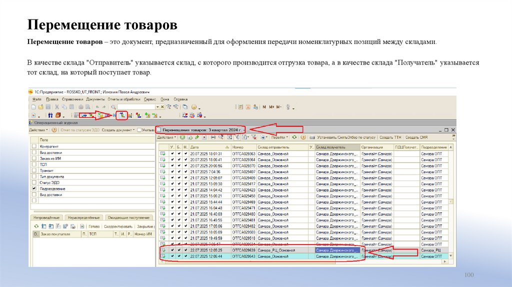Open the Отчеты и обработки menu

point(124,99)
